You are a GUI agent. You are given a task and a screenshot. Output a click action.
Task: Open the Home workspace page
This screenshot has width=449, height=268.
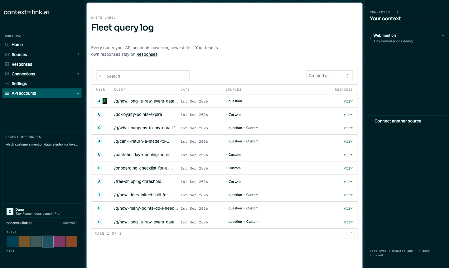coord(42,45)
